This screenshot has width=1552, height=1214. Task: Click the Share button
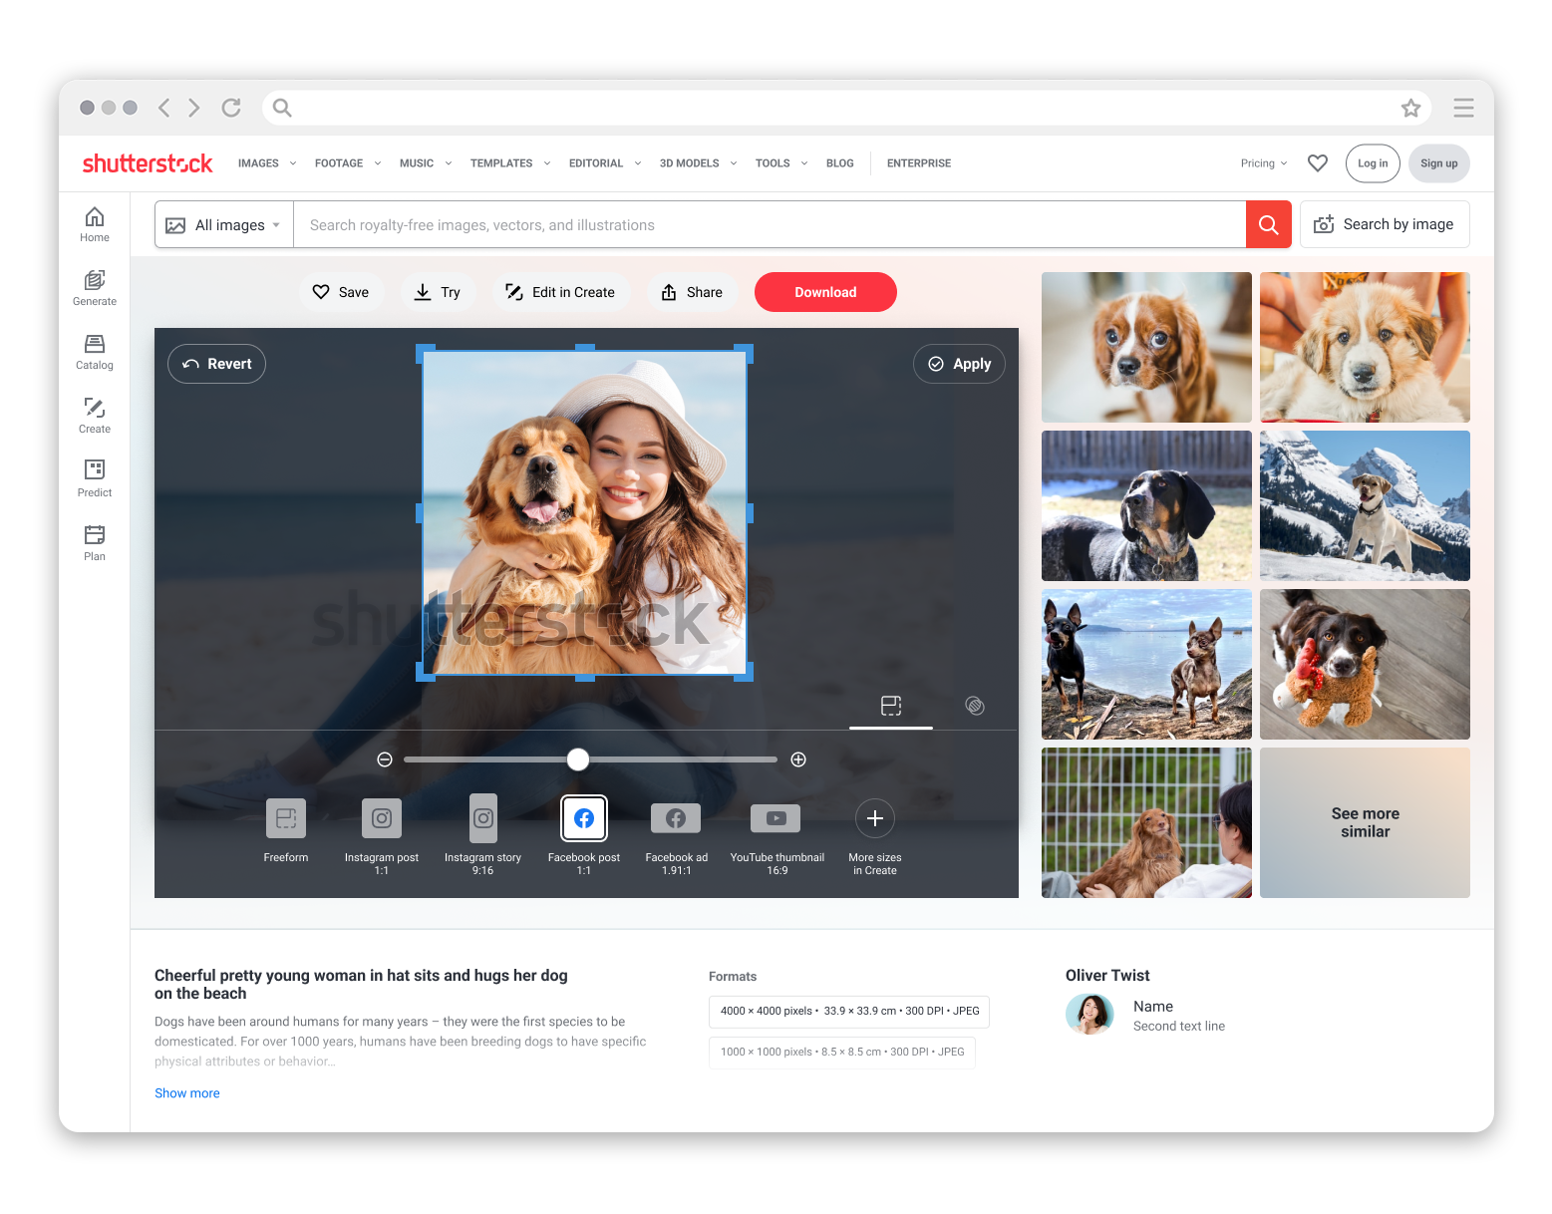(693, 292)
